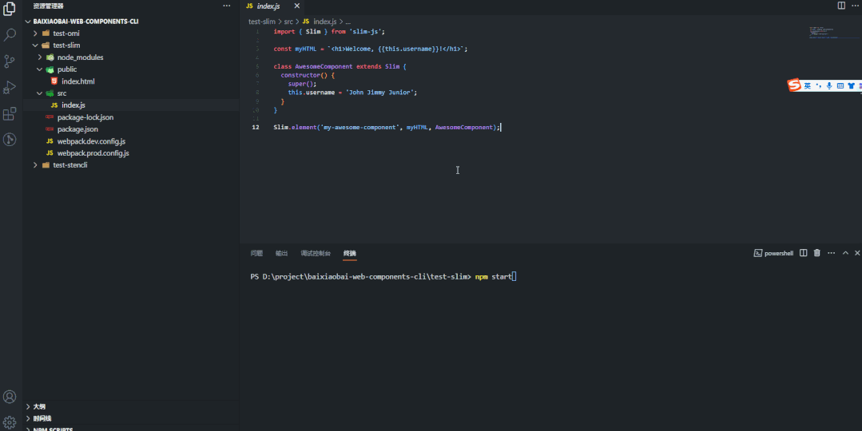The height and width of the screenshot is (431, 862).
Task: Open editor more actions menu
Action: 857,6
